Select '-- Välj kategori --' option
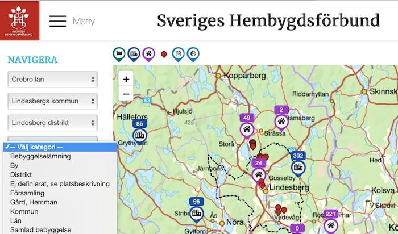The width and height of the screenshot is (398, 234). coord(60,147)
